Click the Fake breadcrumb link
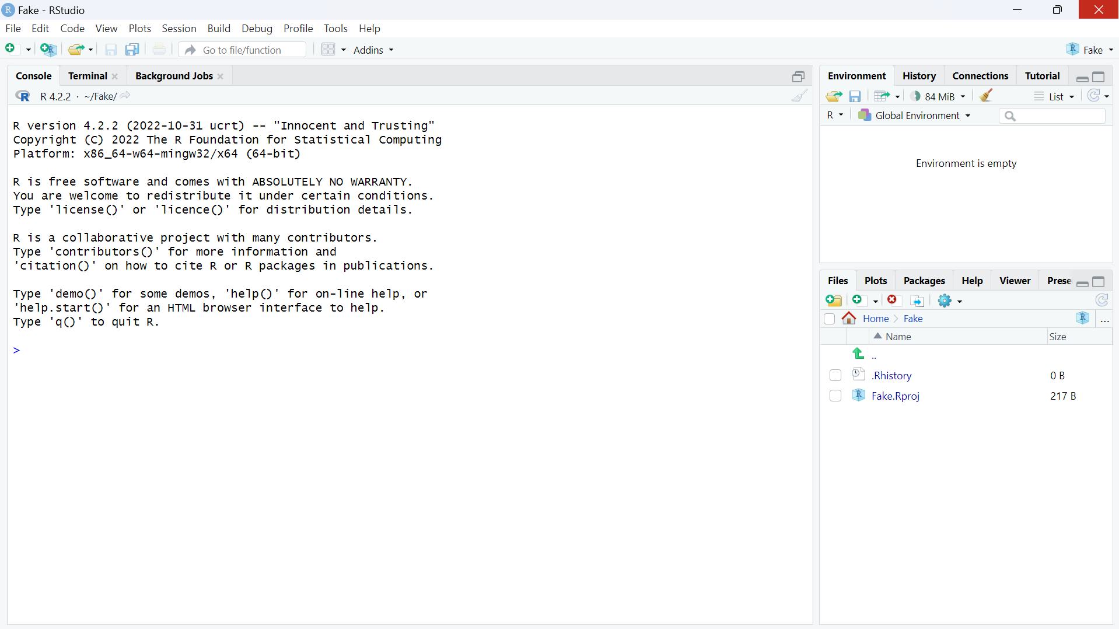 pos(913,319)
